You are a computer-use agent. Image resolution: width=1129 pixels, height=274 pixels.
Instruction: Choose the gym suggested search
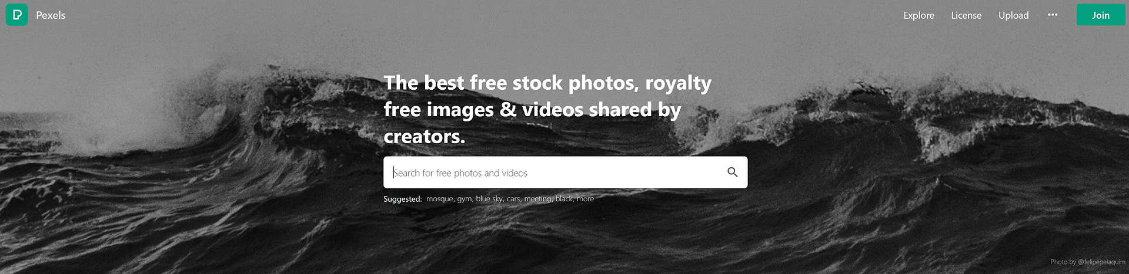[464, 199]
